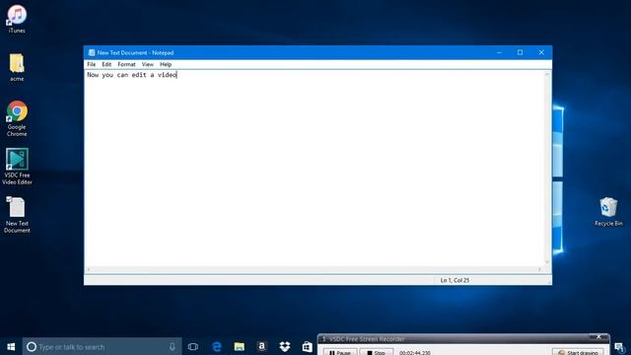The width and height of the screenshot is (631, 355).
Task: Select the acme folder on desktop
Action: [17, 67]
